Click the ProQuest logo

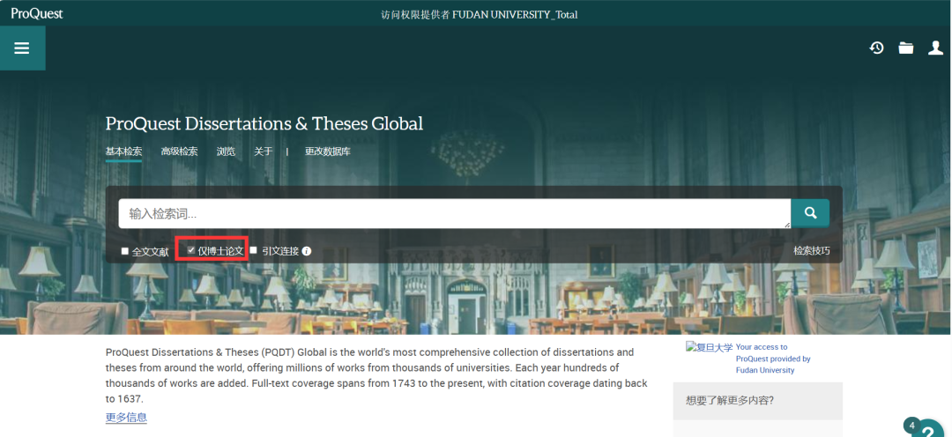(x=37, y=13)
